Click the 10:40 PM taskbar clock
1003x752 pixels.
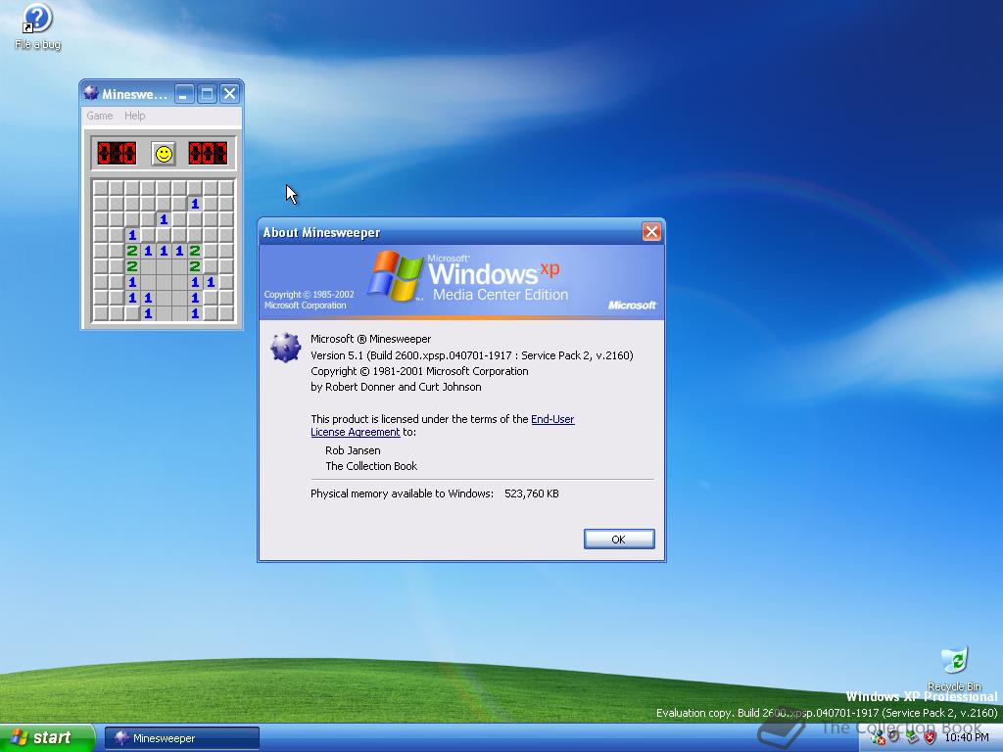click(x=966, y=737)
